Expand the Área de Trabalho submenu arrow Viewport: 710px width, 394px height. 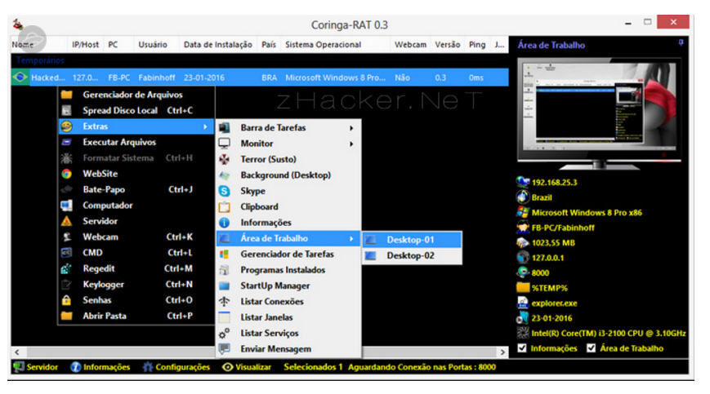pyautogui.click(x=351, y=238)
